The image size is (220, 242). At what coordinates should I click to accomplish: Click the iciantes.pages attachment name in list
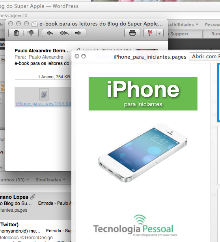pyautogui.click(x=14, y=210)
